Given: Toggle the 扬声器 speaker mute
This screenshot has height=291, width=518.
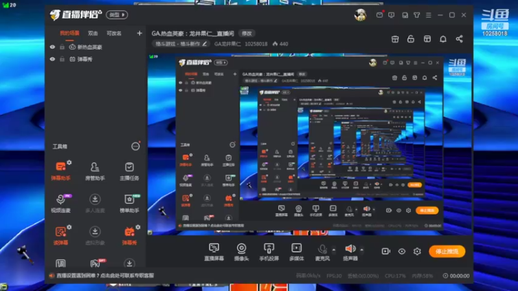Looking at the screenshot, I should pos(350,248).
